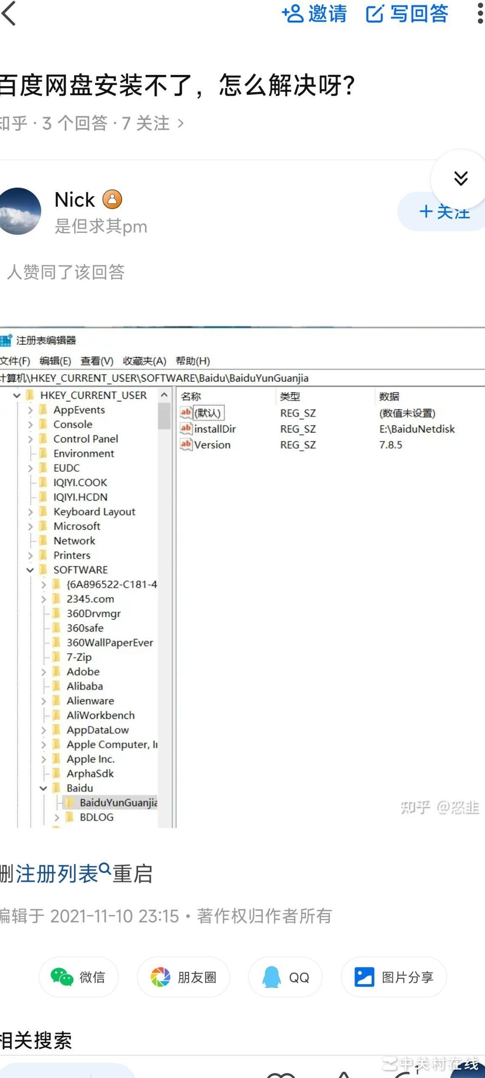Select the Printers key
The height and width of the screenshot is (1078, 485).
(72, 555)
